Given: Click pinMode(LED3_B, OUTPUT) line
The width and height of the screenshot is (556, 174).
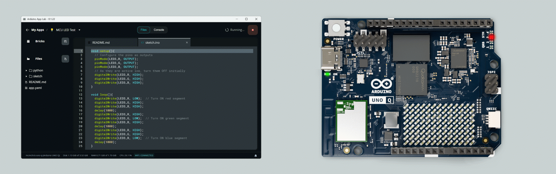Looking at the screenshot, I should click(x=116, y=67).
